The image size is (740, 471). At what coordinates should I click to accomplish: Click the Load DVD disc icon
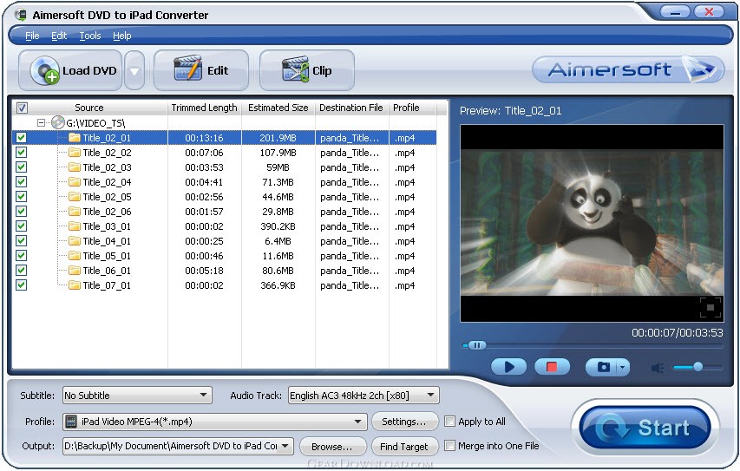45,70
